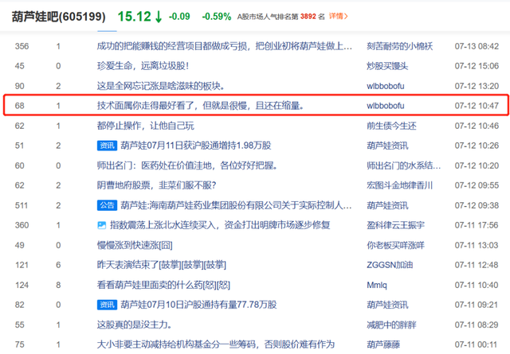Image resolution: width=510 pixels, height=354 pixels.
Task: Click read count 511
Action: coord(22,205)
